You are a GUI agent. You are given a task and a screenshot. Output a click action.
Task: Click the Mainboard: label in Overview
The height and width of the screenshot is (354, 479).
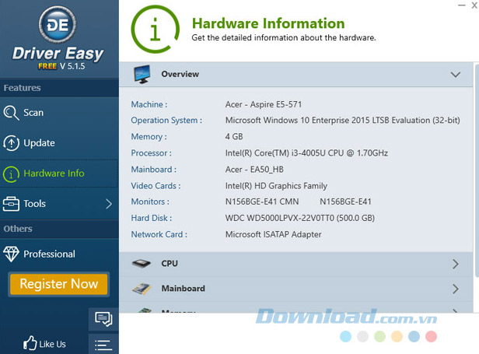(154, 170)
